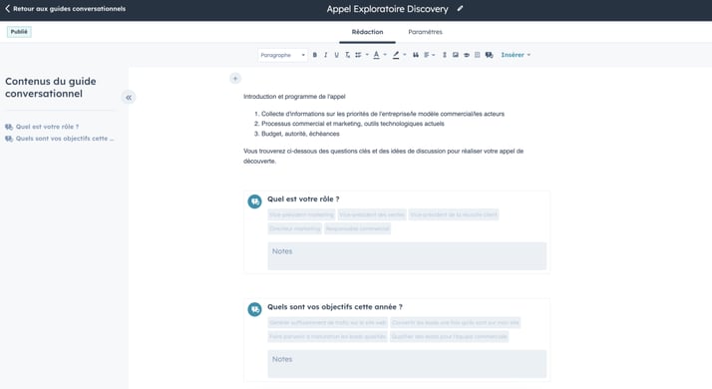
Task: Click the text alignment icon
Action: pos(427,55)
